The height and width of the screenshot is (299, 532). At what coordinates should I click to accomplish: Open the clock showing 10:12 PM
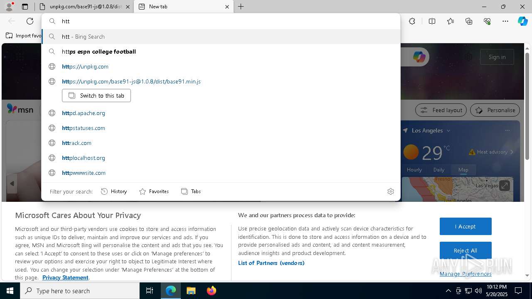coord(497,291)
